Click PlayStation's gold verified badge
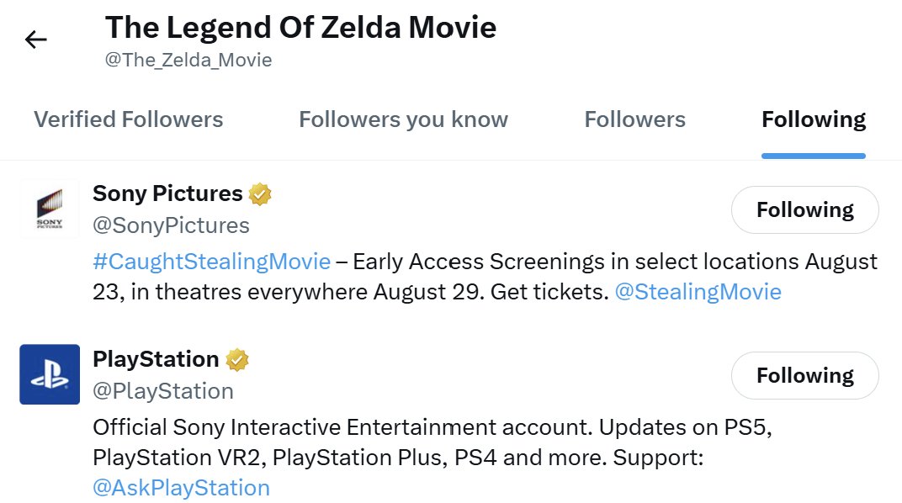This screenshot has width=902, height=503. pos(237,360)
